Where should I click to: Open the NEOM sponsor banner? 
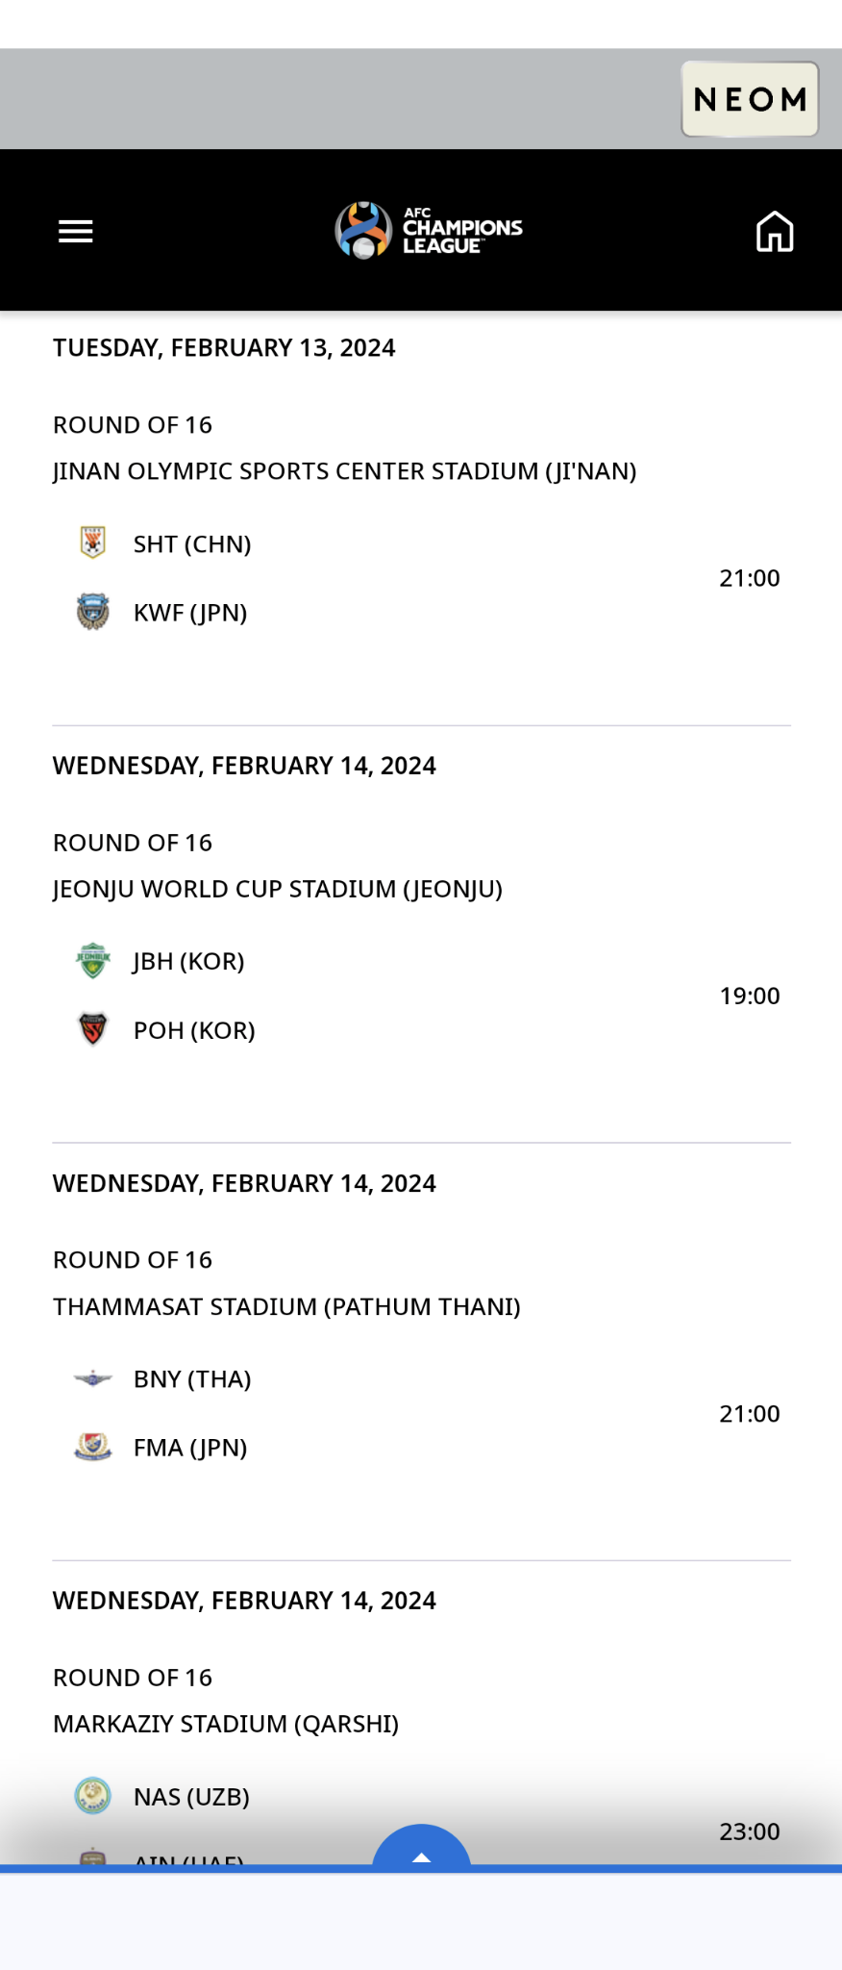pos(750,99)
